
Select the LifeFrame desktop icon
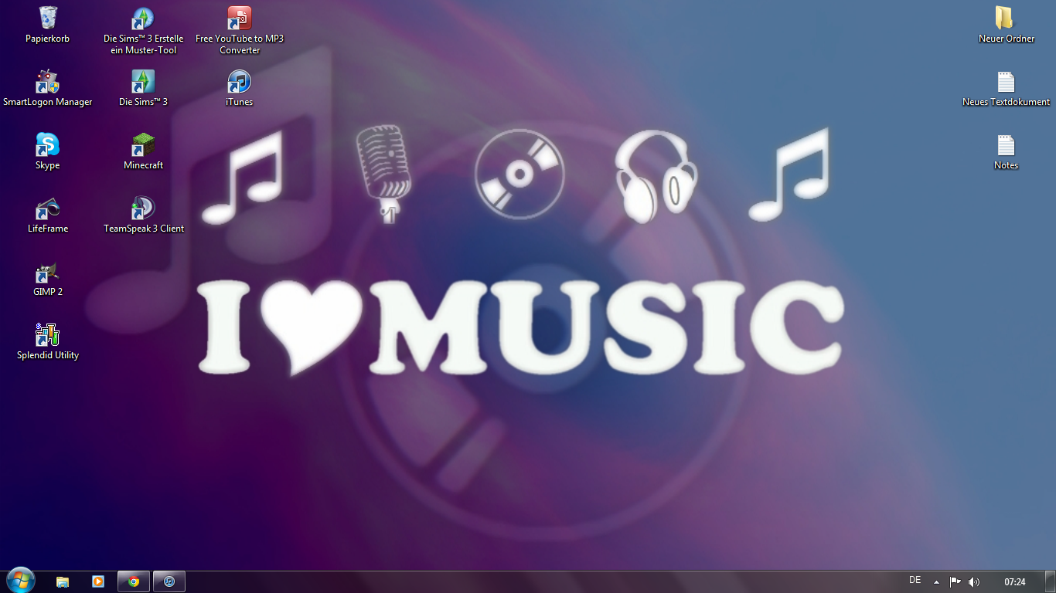pos(48,208)
